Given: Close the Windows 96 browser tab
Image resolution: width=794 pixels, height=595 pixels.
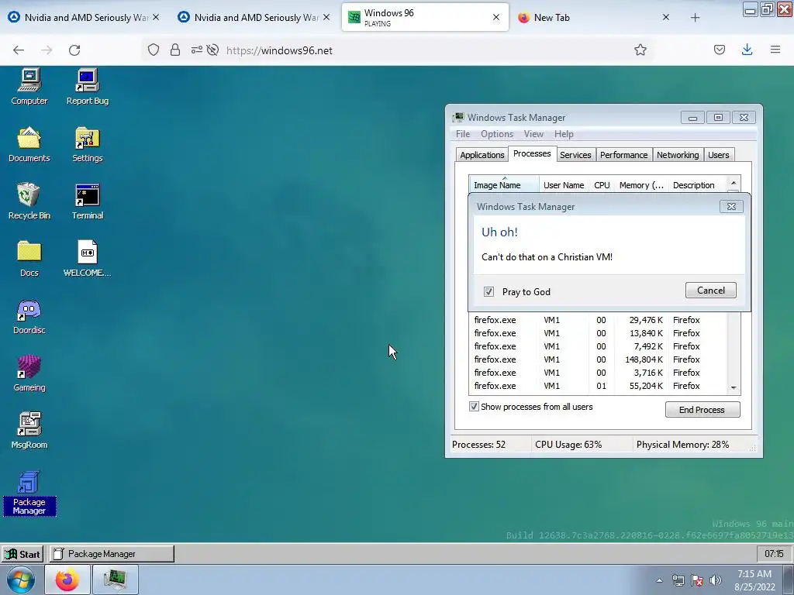Looking at the screenshot, I should (496, 18).
